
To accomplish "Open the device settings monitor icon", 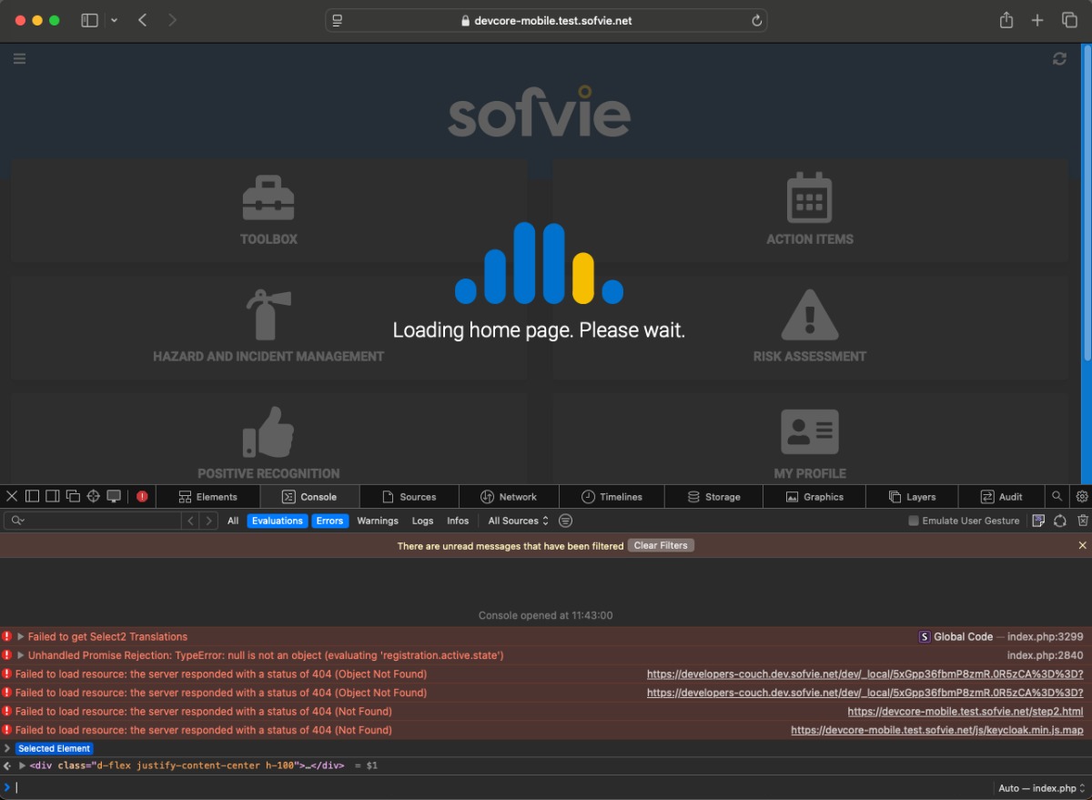I will (114, 496).
